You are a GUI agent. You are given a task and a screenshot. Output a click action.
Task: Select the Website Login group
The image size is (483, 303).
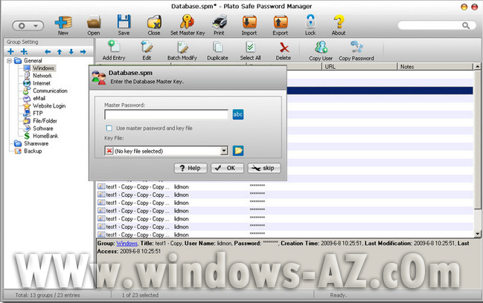click(x=49, y=105)
